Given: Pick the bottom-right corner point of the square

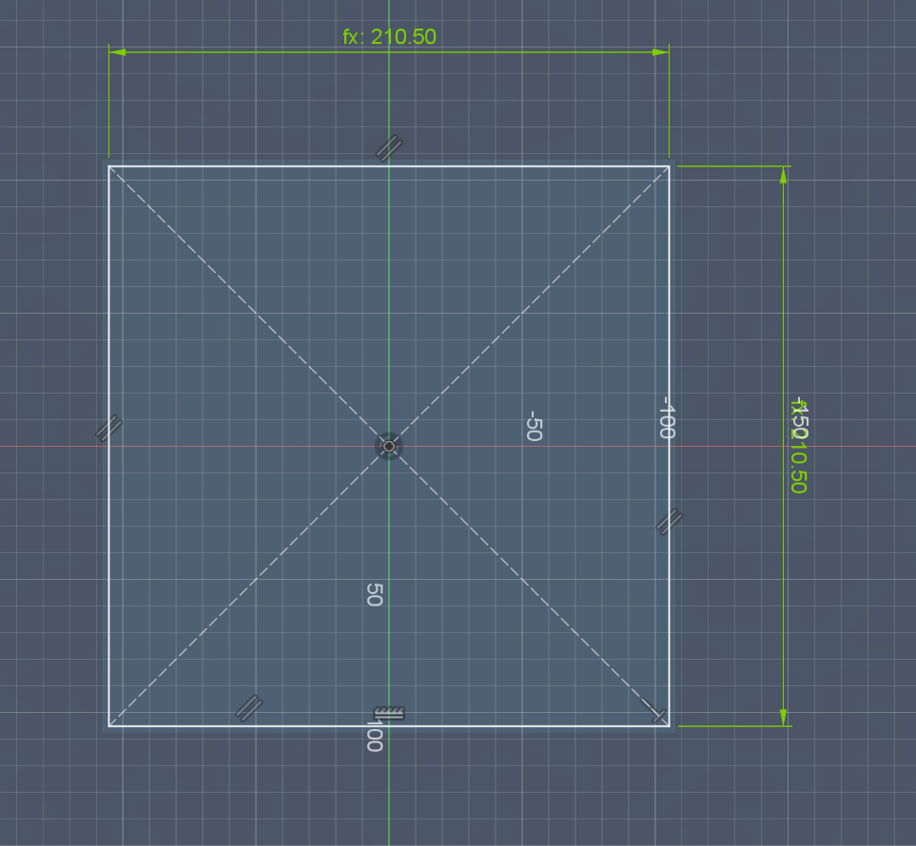Looking at the screenshot, I should point(670,726).
